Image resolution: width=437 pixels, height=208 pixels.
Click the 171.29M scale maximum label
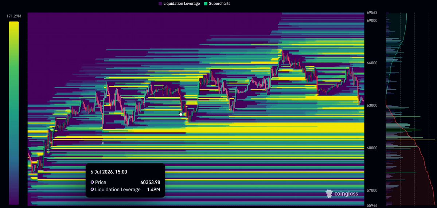point(14,16)
